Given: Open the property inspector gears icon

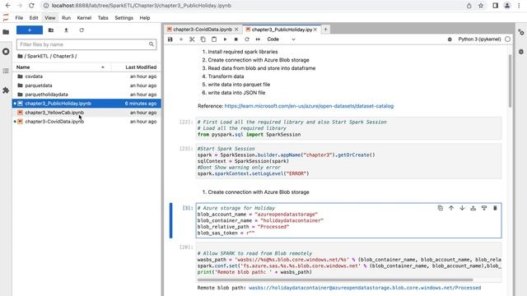Looking at the screenshot, I should [x=521, y=33].
